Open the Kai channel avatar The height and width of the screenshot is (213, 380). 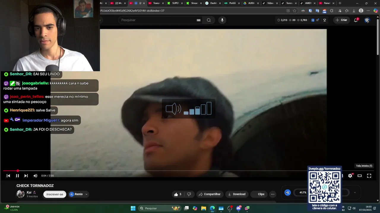tap(20, 194)
